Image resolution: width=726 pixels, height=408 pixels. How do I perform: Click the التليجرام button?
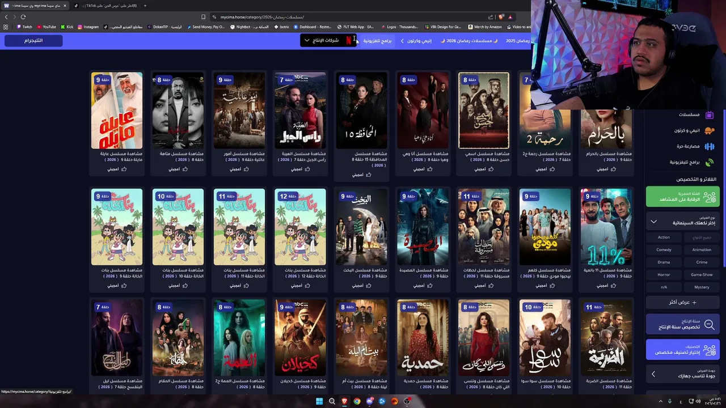pyautogui.click(x=33, y=41)
